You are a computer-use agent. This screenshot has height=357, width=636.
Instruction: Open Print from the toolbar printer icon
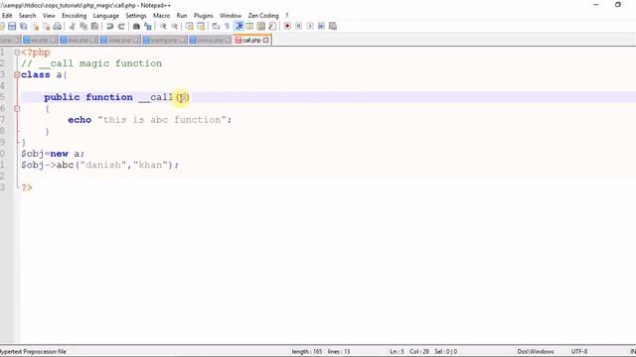click(x=58, y=27)
